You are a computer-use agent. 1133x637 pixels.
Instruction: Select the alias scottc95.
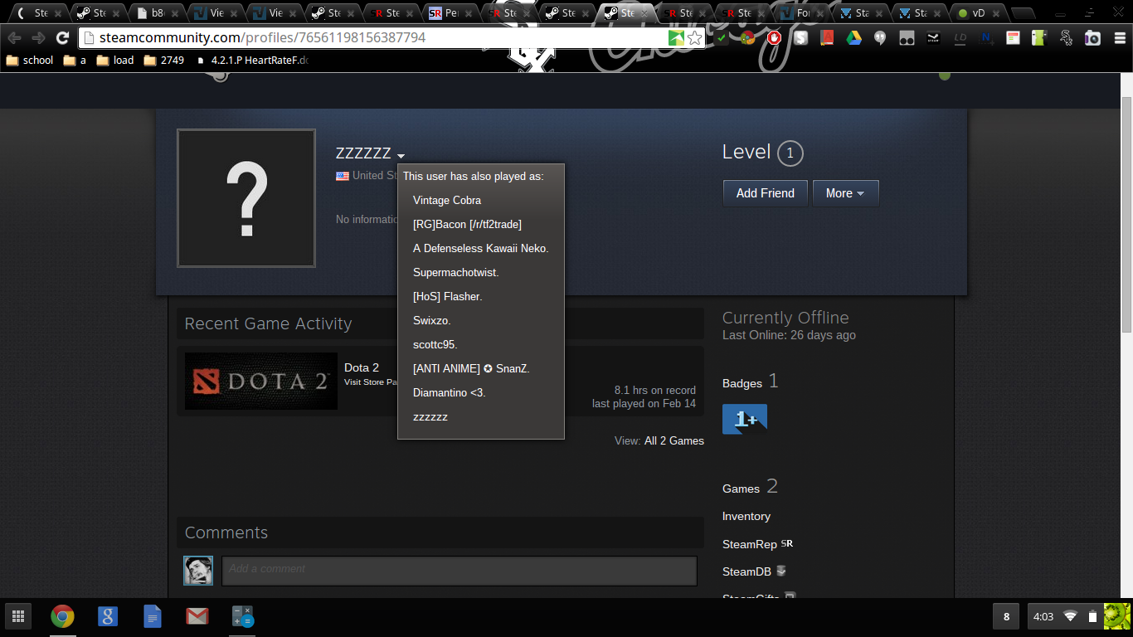tap(435, 344)
